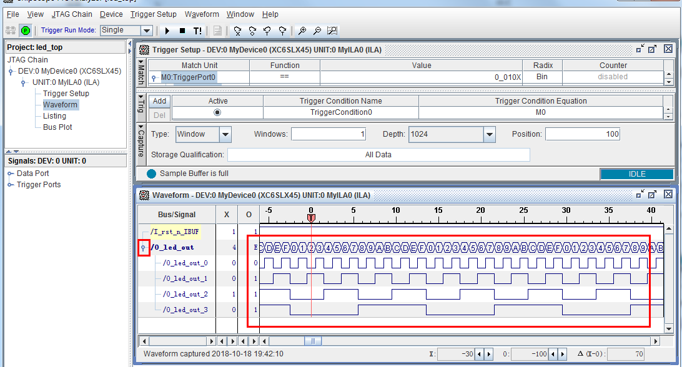The height and width of the screenshot is (367, 682).
Task: Click the Trigger Immediate T! button
Action: point(197,31)
